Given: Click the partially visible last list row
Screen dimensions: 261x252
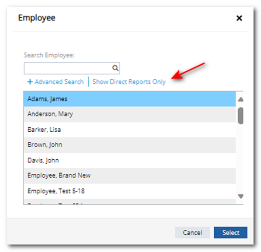Looking at the screenshot, I should pos(130,201).
